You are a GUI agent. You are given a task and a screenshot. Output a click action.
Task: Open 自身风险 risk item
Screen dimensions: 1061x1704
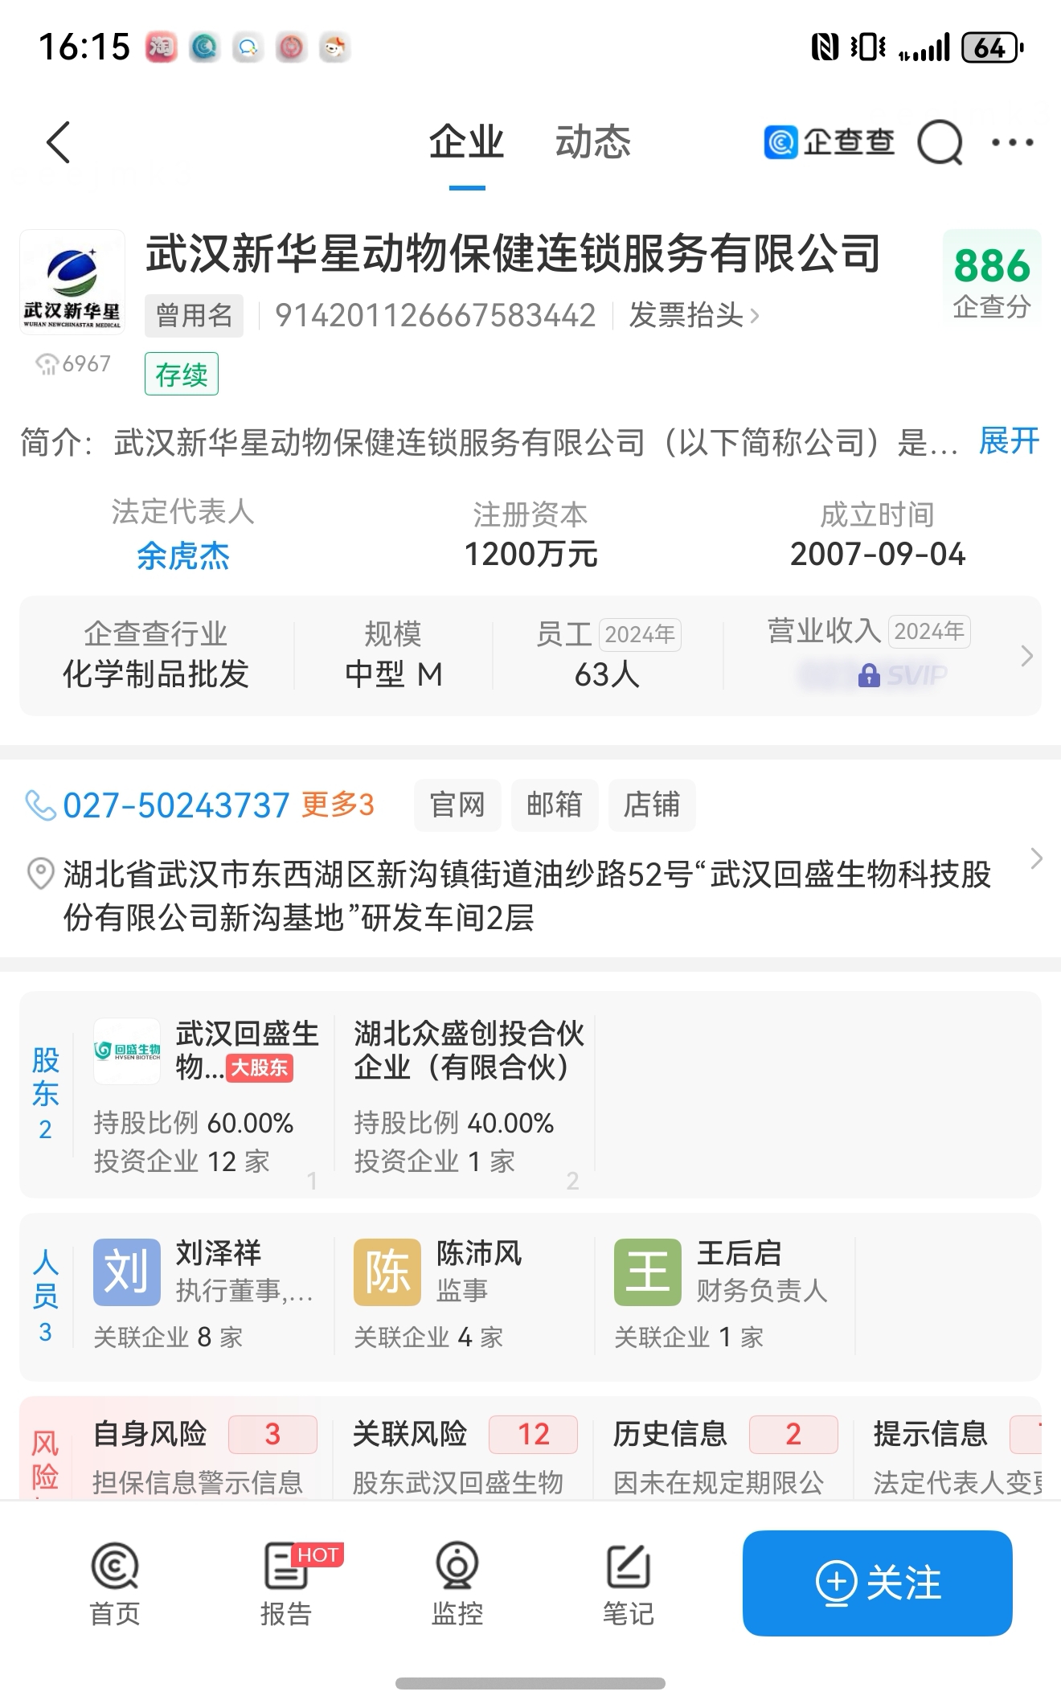205,1456
